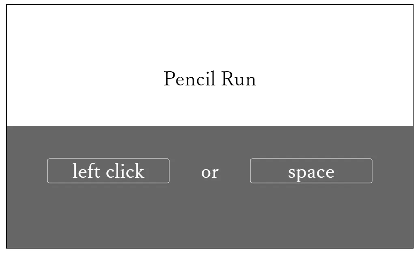The image size is (418, 253).
Task: Click the word "click" inside the left box
Action: point(125,170)
